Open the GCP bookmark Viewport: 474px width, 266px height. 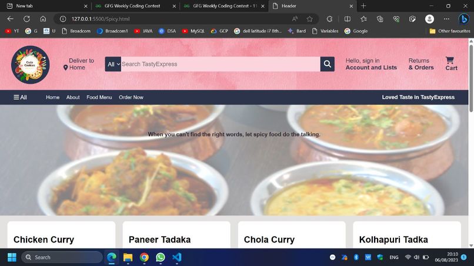click(219, 31)
